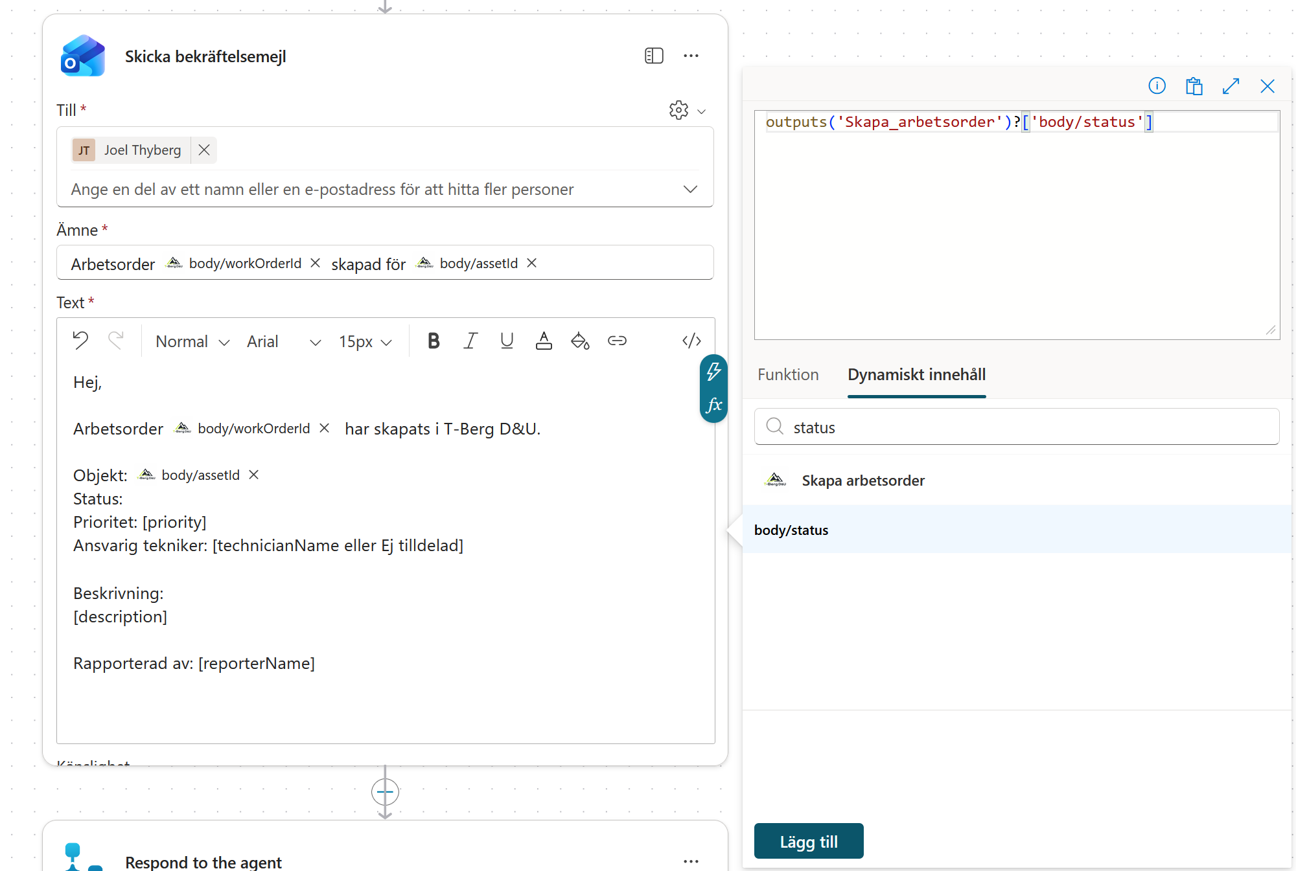Viewport: 1296px width, 871px height.
Task: Click the paste clipboard icon
Action: (1194, 85)
